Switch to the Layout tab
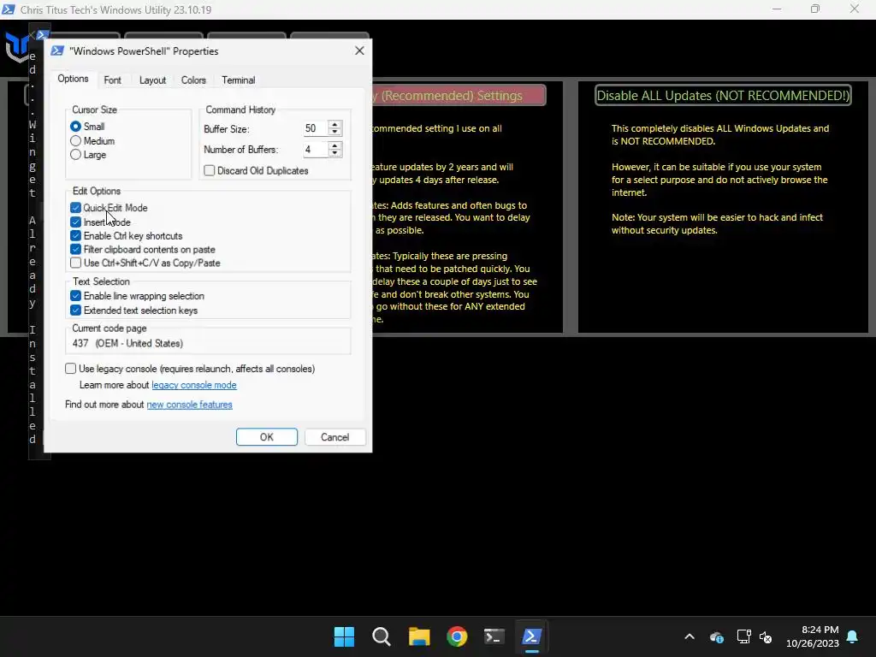The height and width of the screenshot is (657, 876). [x=152, y=80]
